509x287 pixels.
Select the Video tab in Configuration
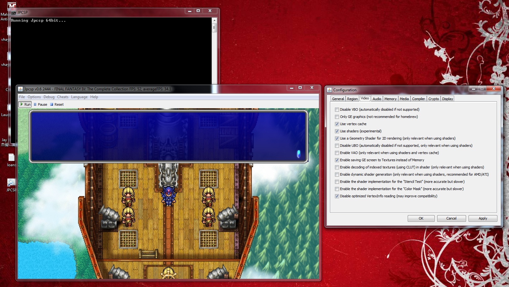click(365, 98)
